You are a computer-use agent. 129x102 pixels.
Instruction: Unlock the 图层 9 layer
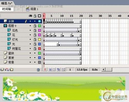pyautogui.click(x=35, y=26)
